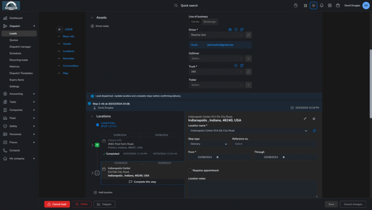Click the info icon above Truck field
Viewport: 372px width, 210px height.
pos(236,66)
